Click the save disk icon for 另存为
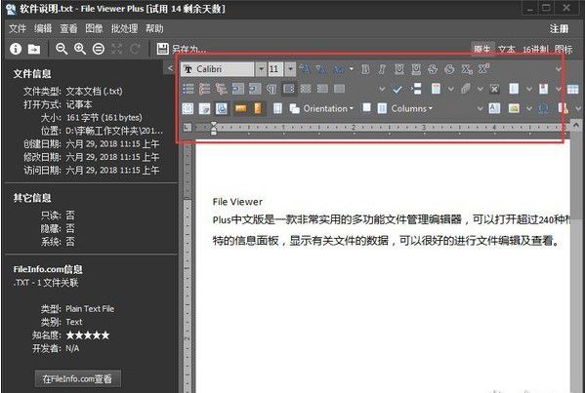This screenshot has width=585, height=393. 162,49
